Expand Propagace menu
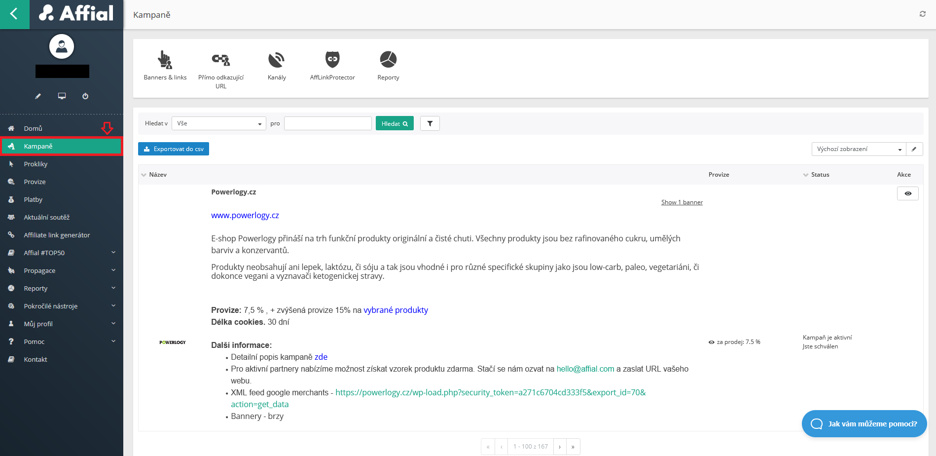936x456 pixels. tap(62, 270)
